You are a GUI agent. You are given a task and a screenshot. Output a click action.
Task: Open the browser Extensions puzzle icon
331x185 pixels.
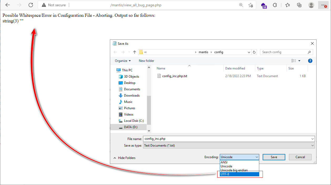[275, 5]
